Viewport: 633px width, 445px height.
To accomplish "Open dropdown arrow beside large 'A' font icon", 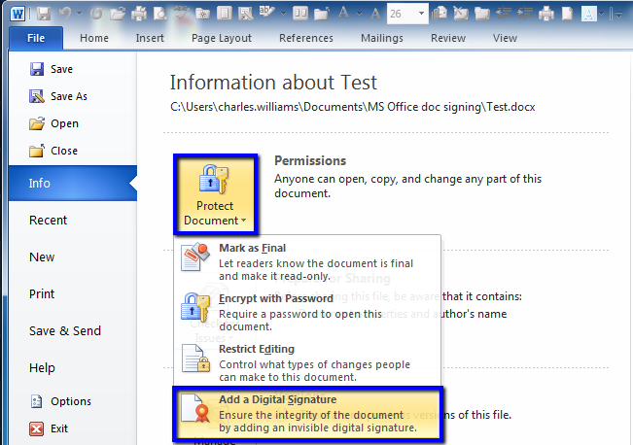I will coord(359,15).
